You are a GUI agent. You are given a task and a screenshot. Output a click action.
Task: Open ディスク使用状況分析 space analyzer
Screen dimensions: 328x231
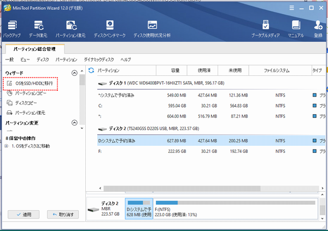coord(152,29)
